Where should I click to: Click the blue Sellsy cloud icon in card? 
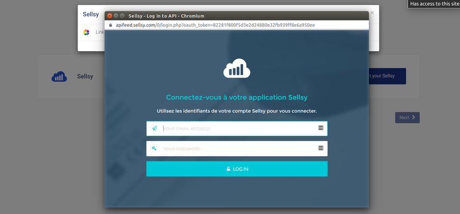point(59,77)
